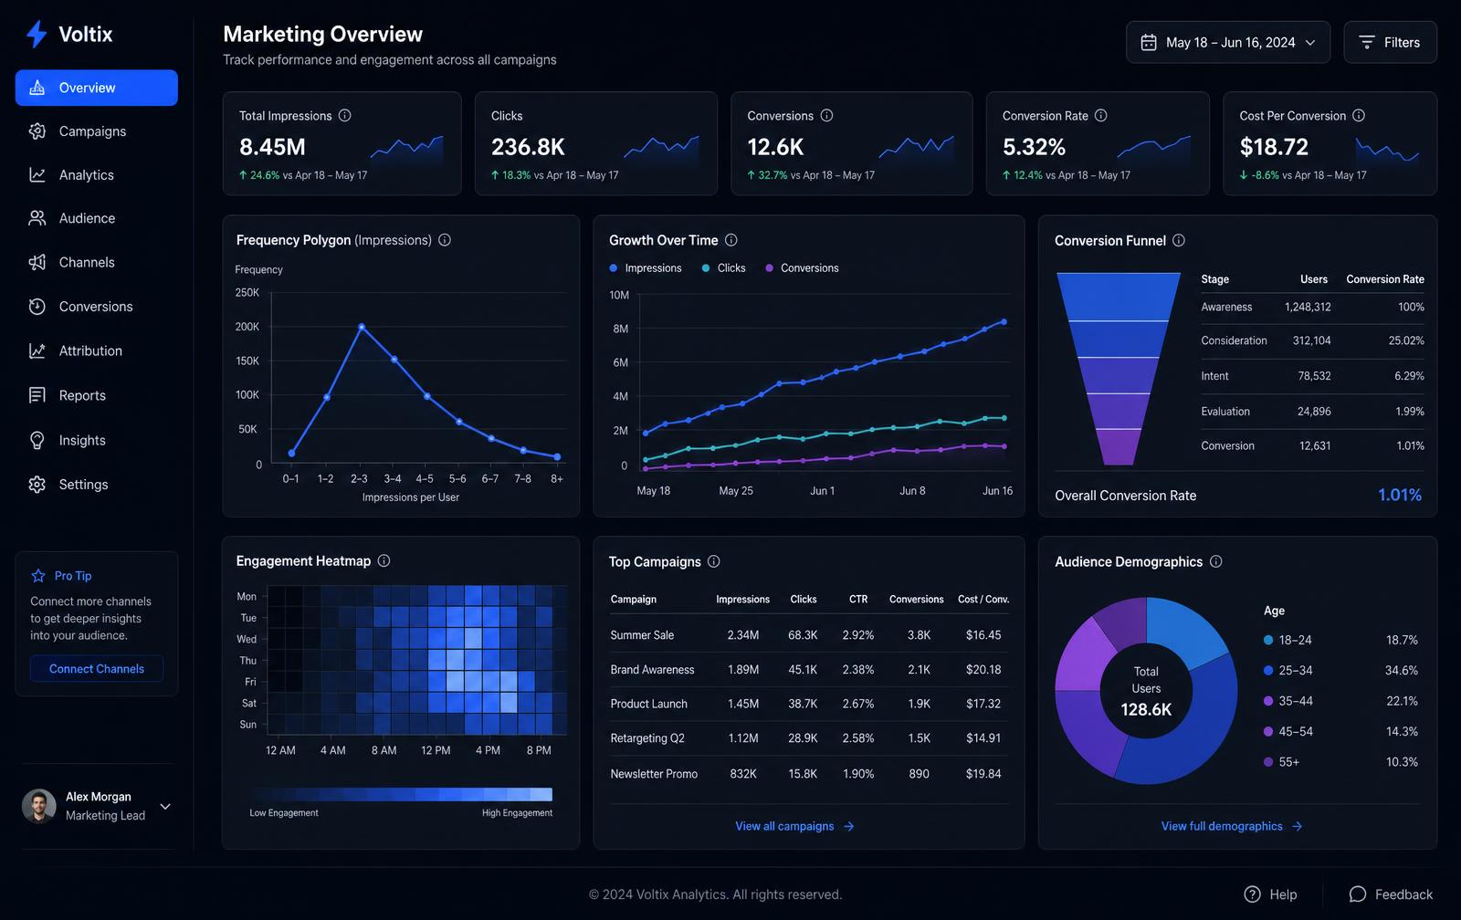This screenshot has width=1461, height=920.
Task: Click the Insights lightbulb icon in sidebar
Action: pos(37,440)
